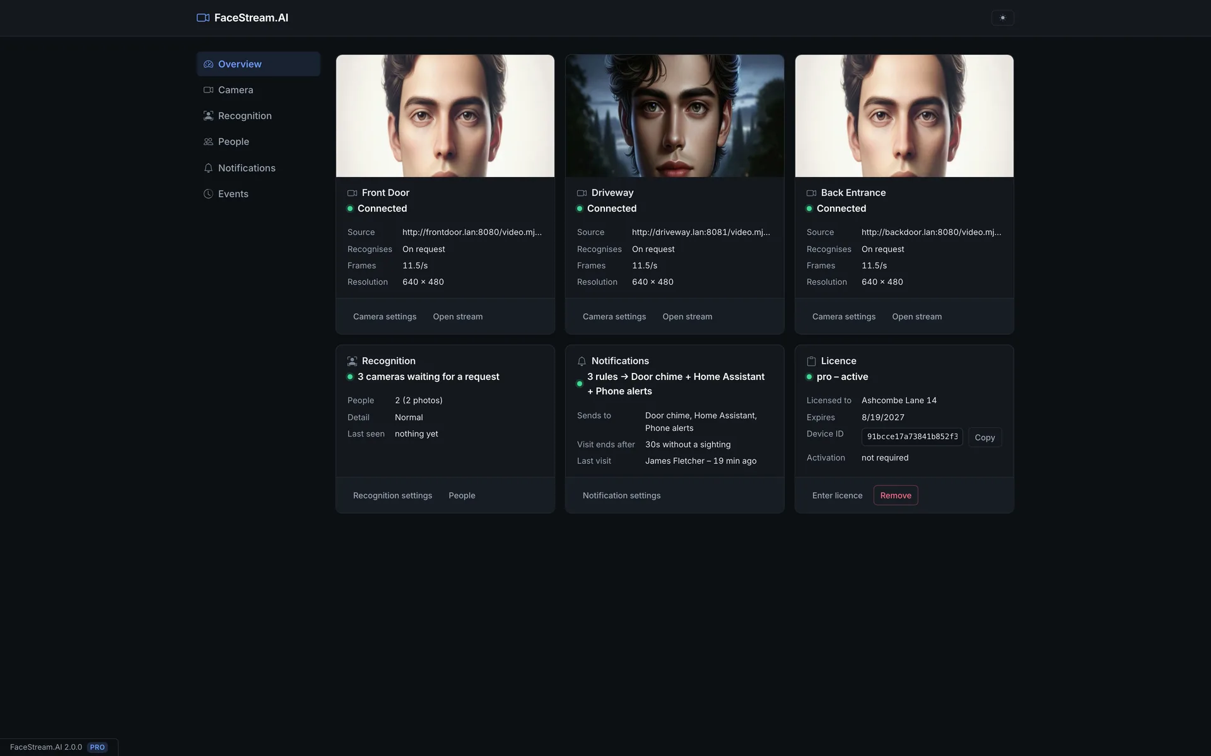
Task: Open Notification settings
Action: [x=622, y=495]
